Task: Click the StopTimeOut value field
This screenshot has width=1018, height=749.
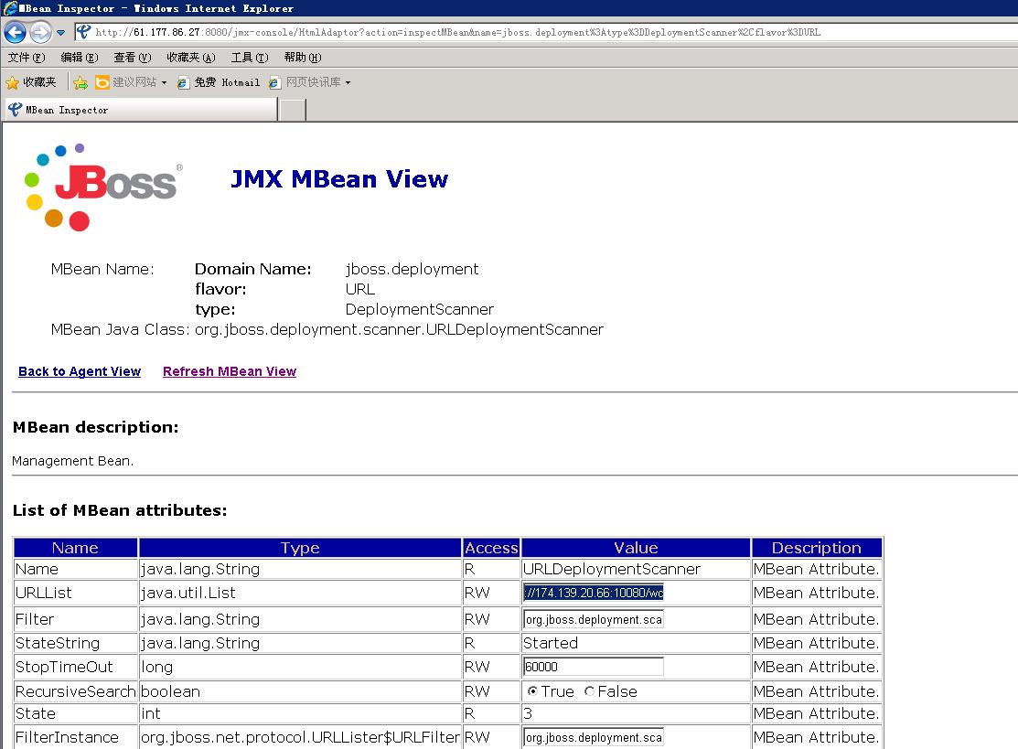Action: click(x=594, y=667)
